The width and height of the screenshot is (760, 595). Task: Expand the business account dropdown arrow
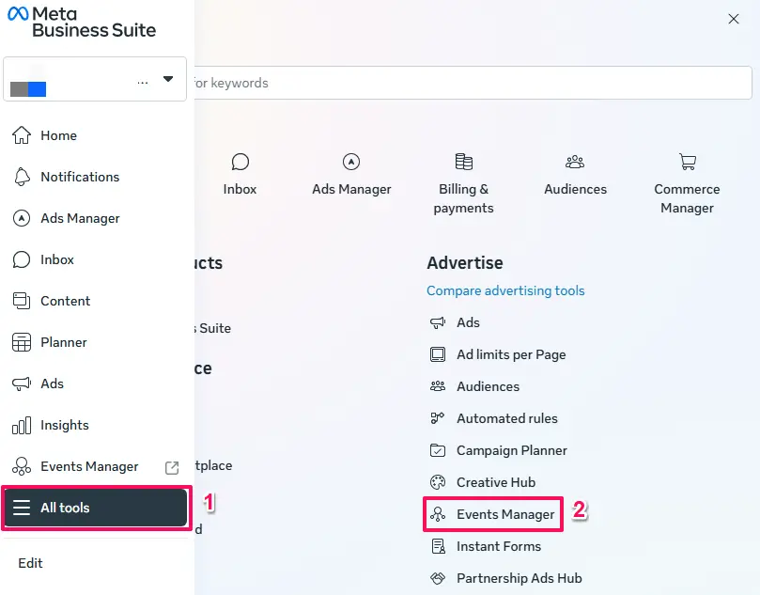pyautogui.click(x=168, y=80)
